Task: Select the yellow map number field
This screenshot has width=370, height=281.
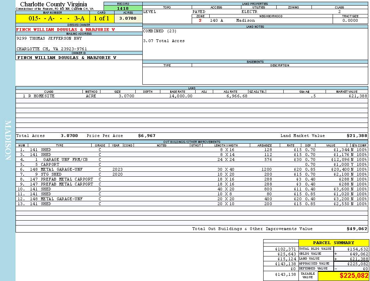Action: [x=53, y=18]
